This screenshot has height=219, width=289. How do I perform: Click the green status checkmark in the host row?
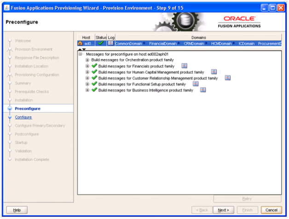coord(101,43)
